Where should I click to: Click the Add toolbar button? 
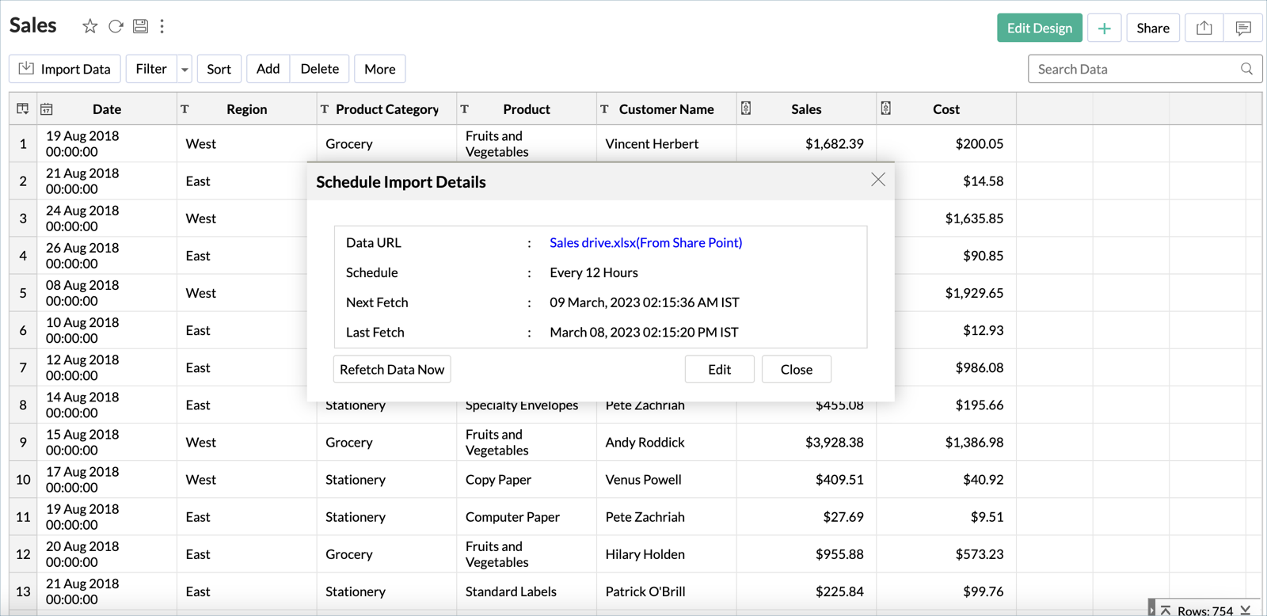[x=268, y=69]
